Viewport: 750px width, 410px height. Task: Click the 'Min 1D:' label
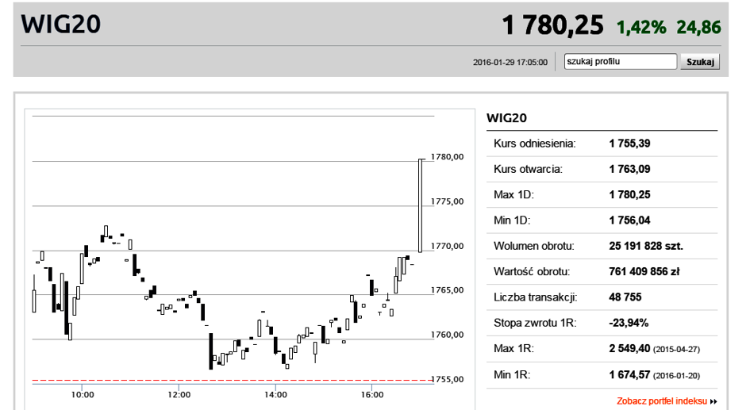(513, 220)
